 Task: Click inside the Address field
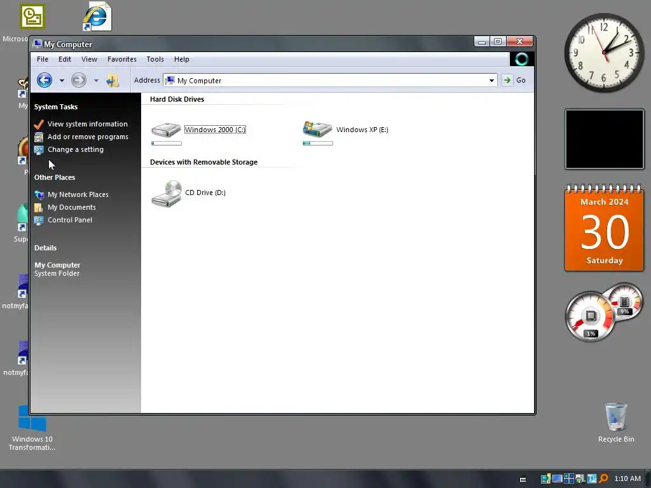330,81
